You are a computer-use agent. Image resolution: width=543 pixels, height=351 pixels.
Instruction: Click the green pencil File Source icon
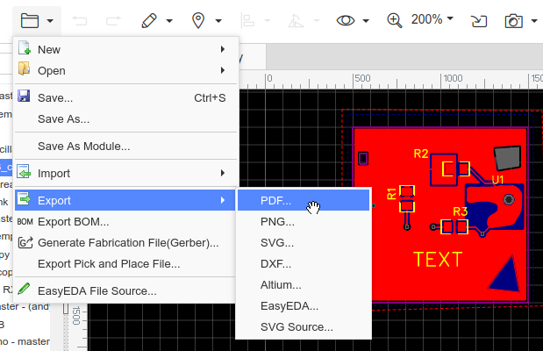pos(24,289)
